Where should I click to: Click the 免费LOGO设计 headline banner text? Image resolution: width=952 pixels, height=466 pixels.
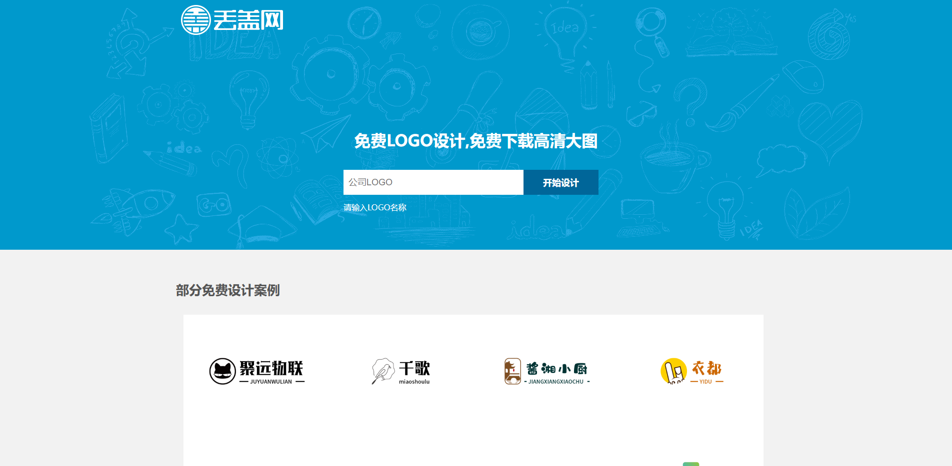(x=475, y=141)
